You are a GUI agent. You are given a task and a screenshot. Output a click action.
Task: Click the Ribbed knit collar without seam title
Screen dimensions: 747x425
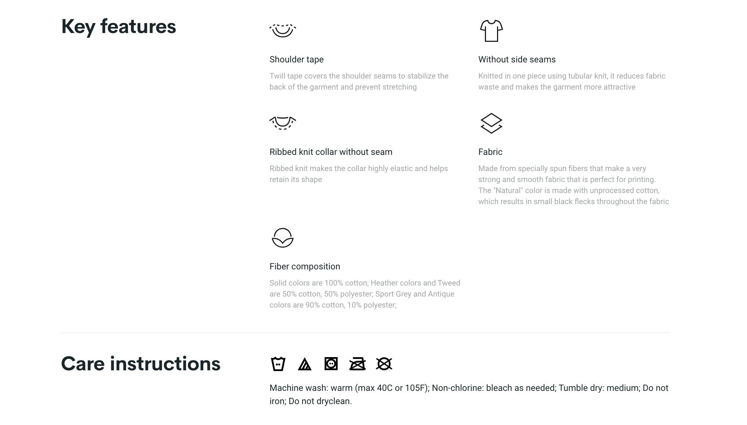click(x=330, y=152)
